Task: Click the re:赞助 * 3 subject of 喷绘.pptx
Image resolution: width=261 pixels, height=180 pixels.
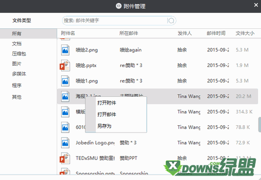Action: (131, 66)
